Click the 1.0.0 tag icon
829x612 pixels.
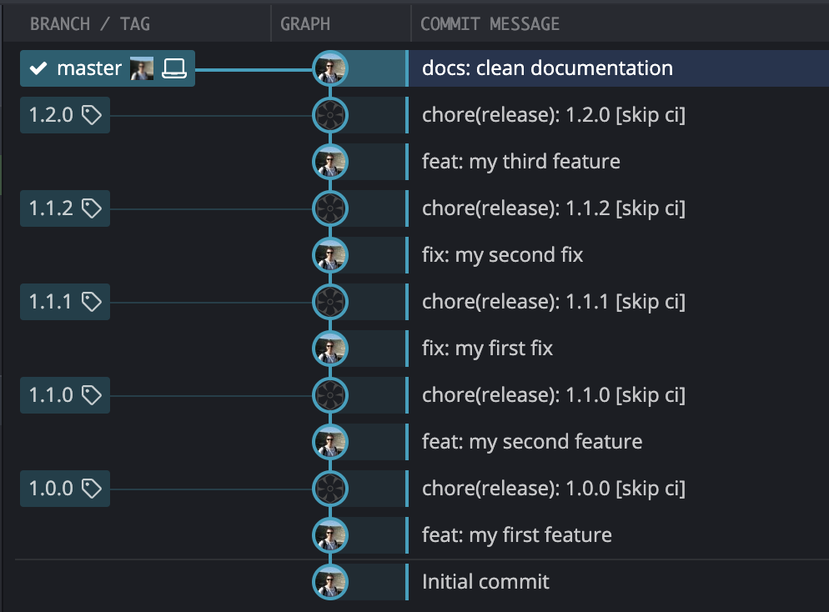[x=92, y=489]
